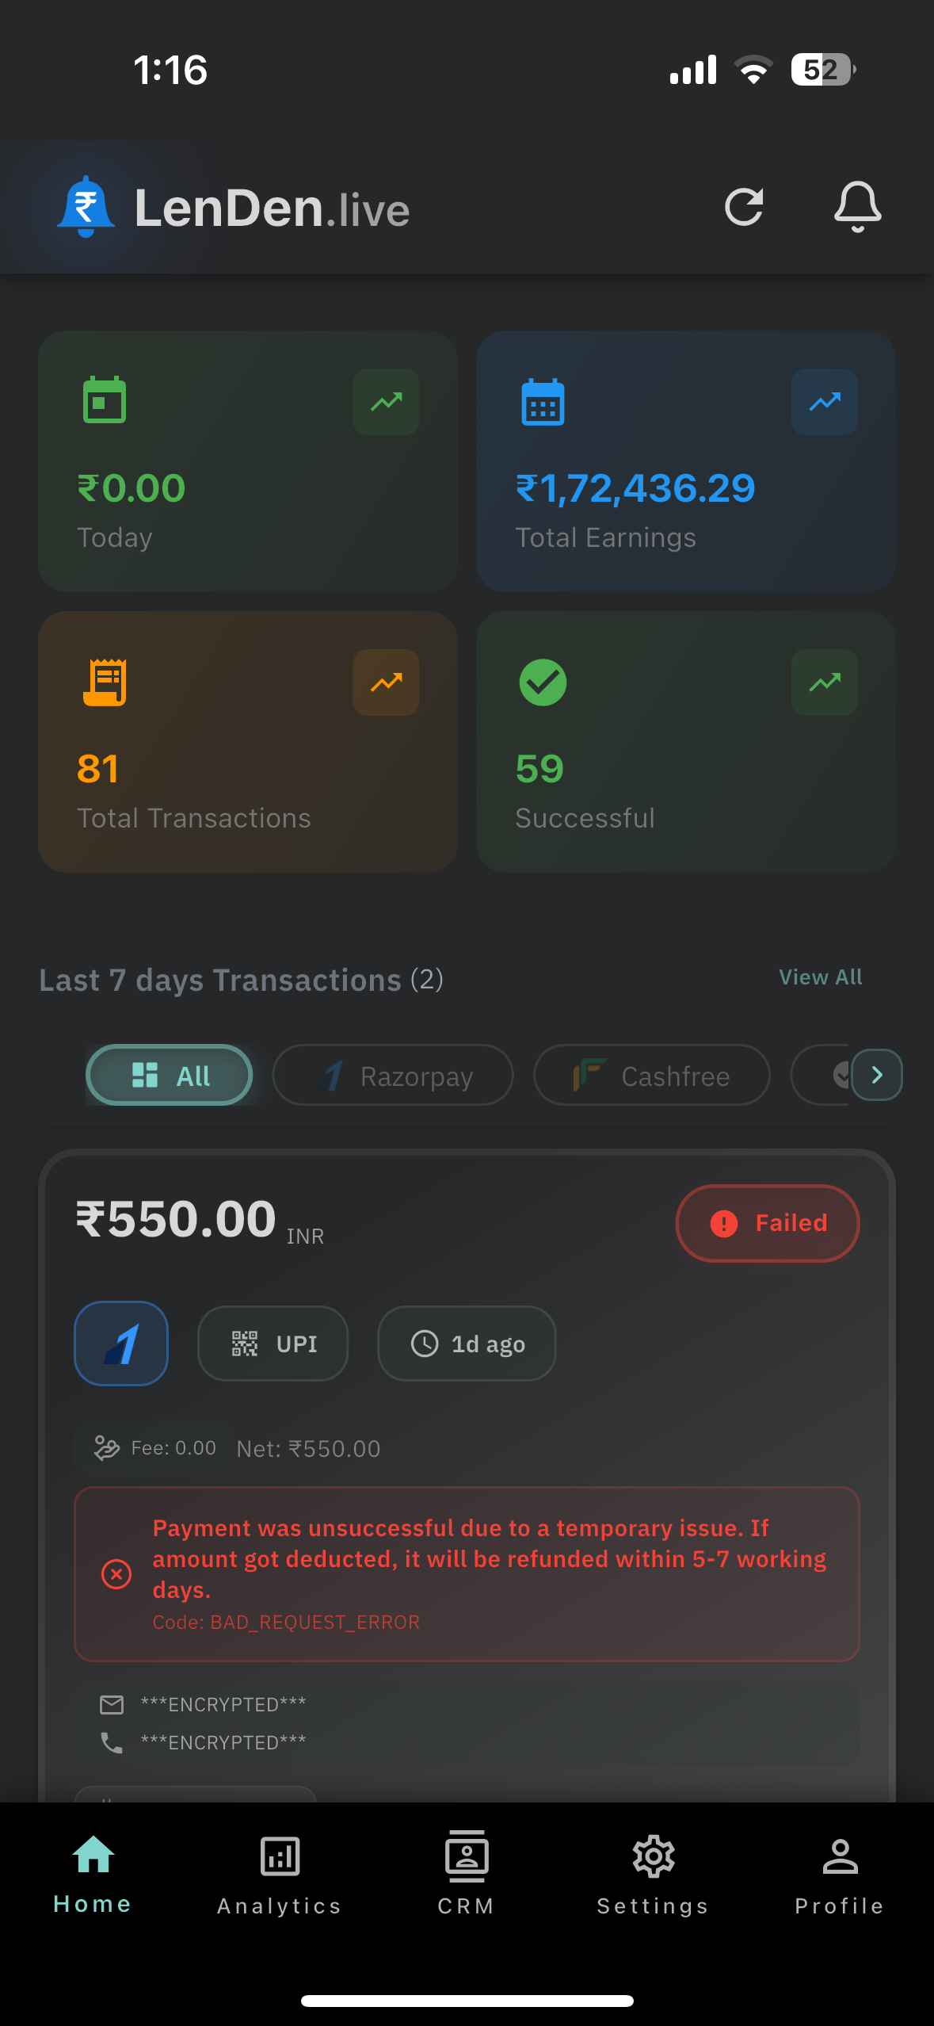Open notifications bell icon
Image resolution: width=934 pixels, height=2026 pixels.
[x=857, y=208]
